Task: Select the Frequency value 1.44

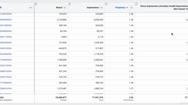Action: point(131,31)
